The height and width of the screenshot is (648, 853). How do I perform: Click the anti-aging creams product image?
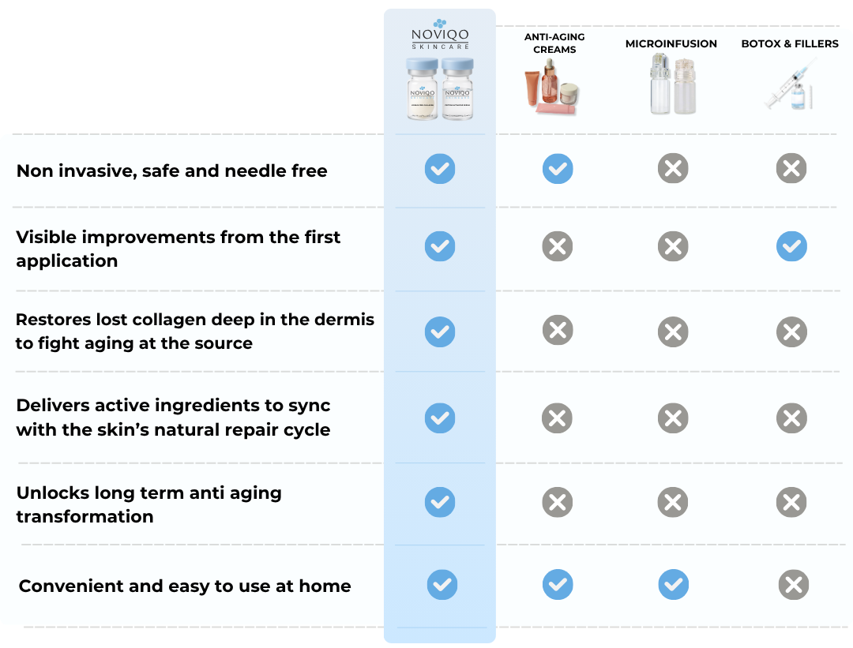(554, 88)
